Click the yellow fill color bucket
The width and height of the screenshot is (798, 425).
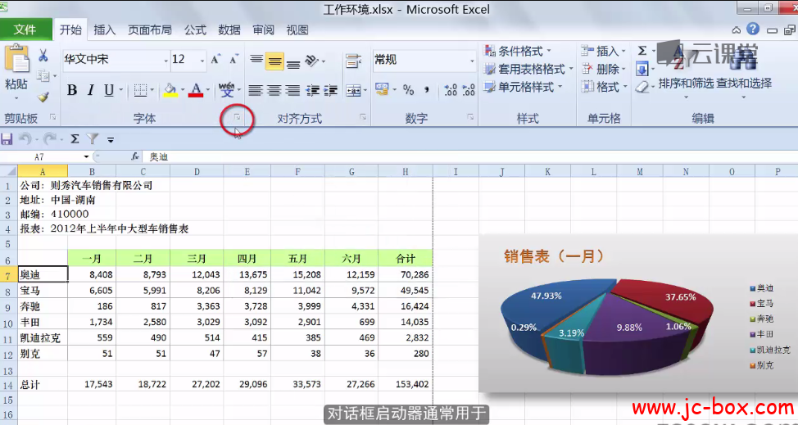pos(170,91)
